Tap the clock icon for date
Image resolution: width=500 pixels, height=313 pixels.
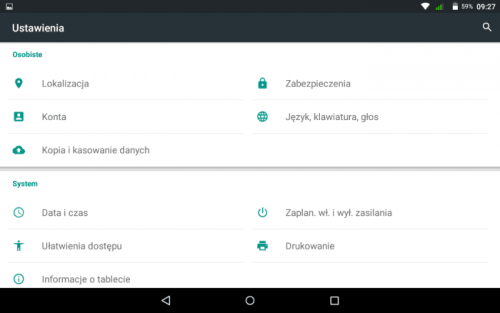(x=19, y=212)
